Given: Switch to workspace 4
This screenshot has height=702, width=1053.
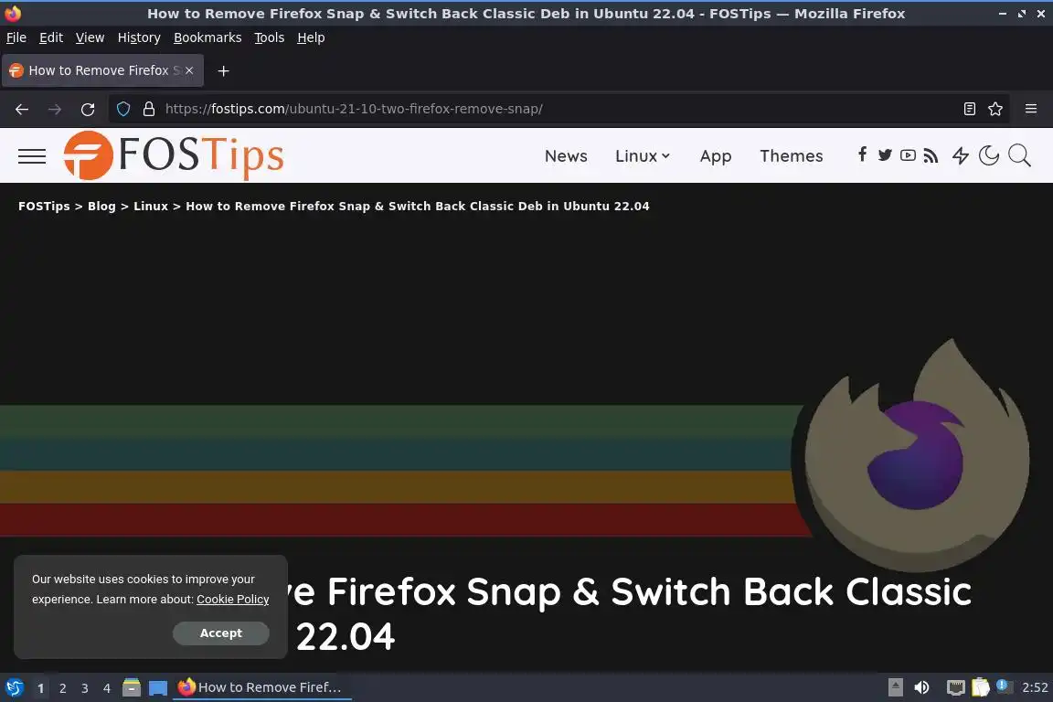Looking at the screenshot, I should coord(106,688).
